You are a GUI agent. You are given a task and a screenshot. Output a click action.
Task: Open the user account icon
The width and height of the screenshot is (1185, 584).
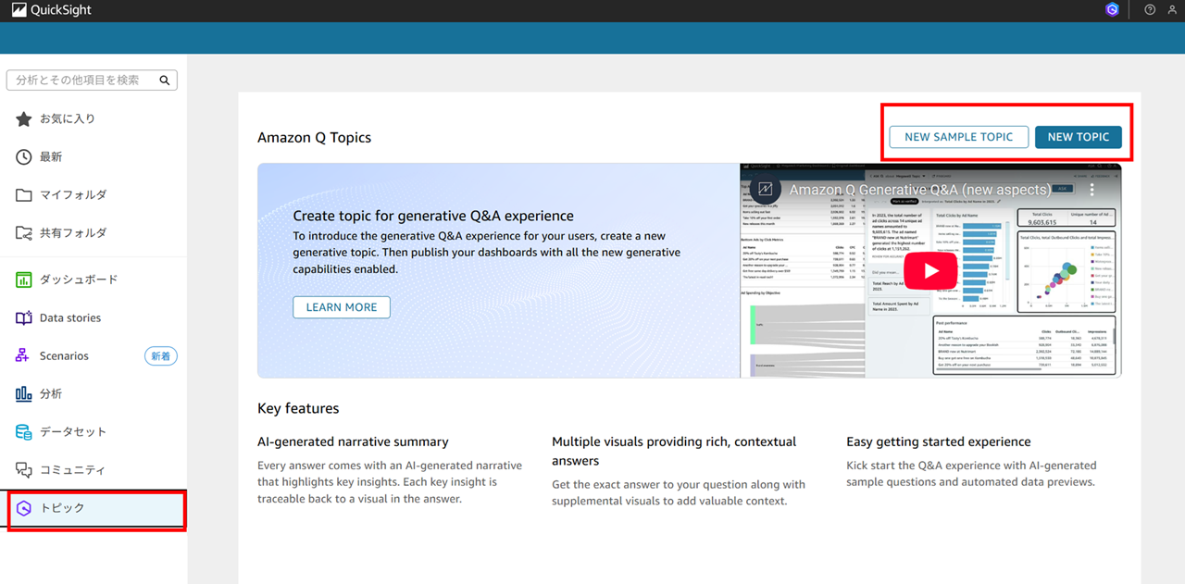pyautogui.click(x=1173, y=10)
